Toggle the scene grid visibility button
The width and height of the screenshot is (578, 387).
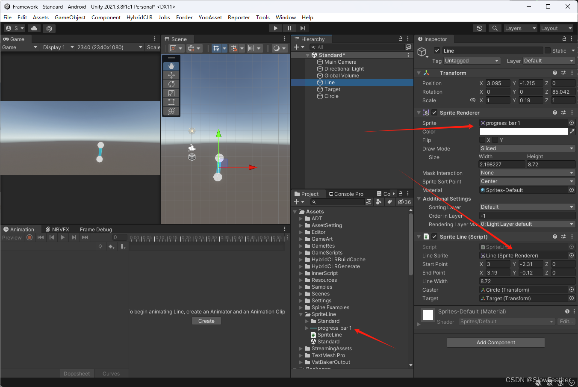pyautogui.click(x=216, y=48)
